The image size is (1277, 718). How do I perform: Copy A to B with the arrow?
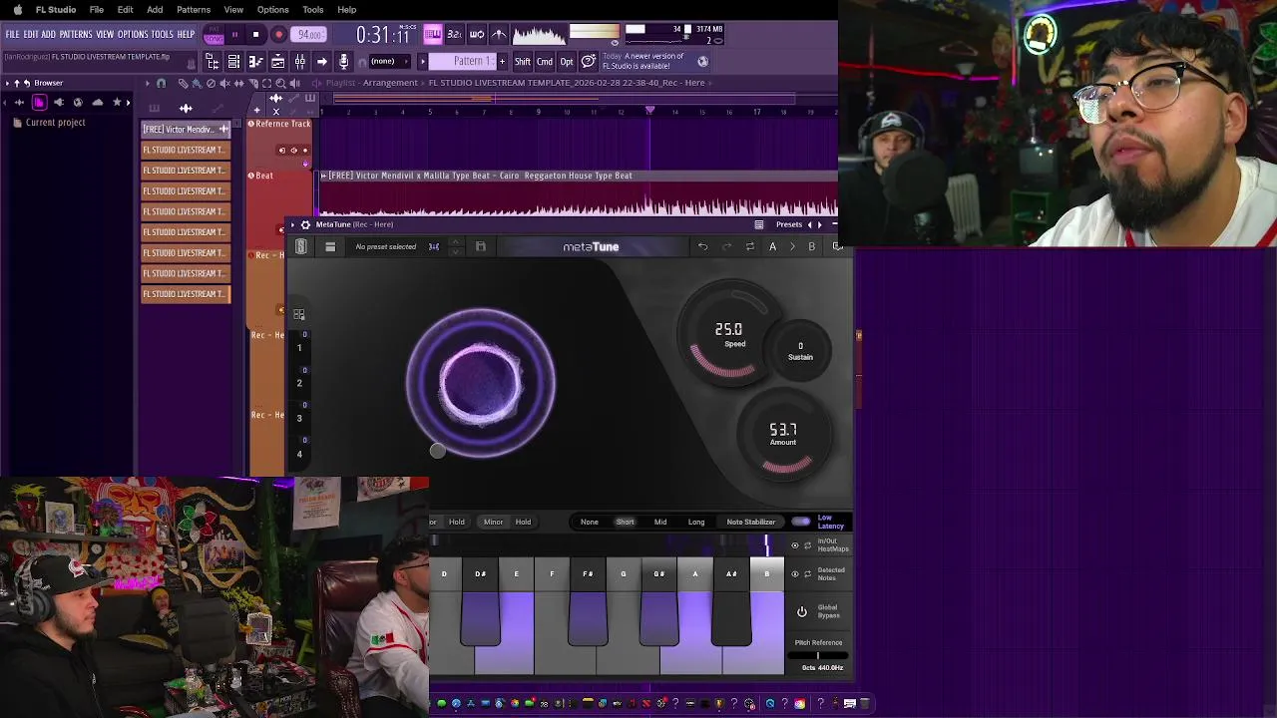(792, 246)
